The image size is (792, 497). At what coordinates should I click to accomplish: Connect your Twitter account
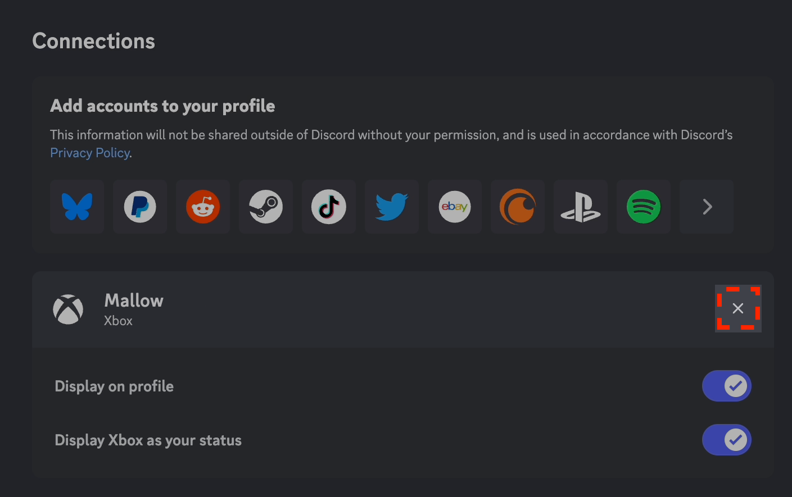point(391,206)
